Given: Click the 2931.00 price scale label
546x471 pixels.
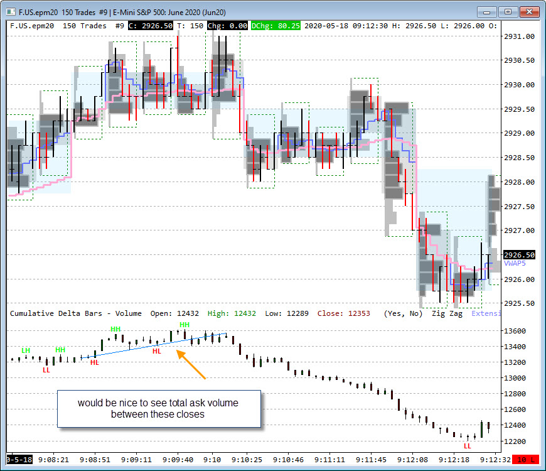Looking at the screenshot, I should pos(519,36).
